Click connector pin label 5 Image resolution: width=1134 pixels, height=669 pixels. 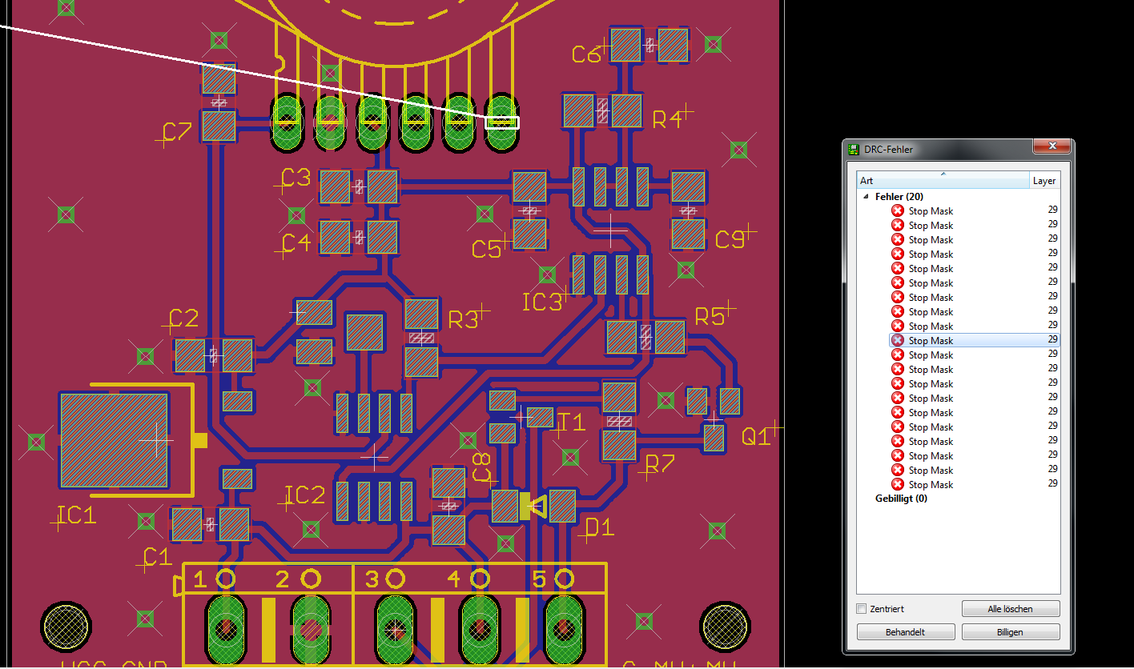tap(540, 579)
